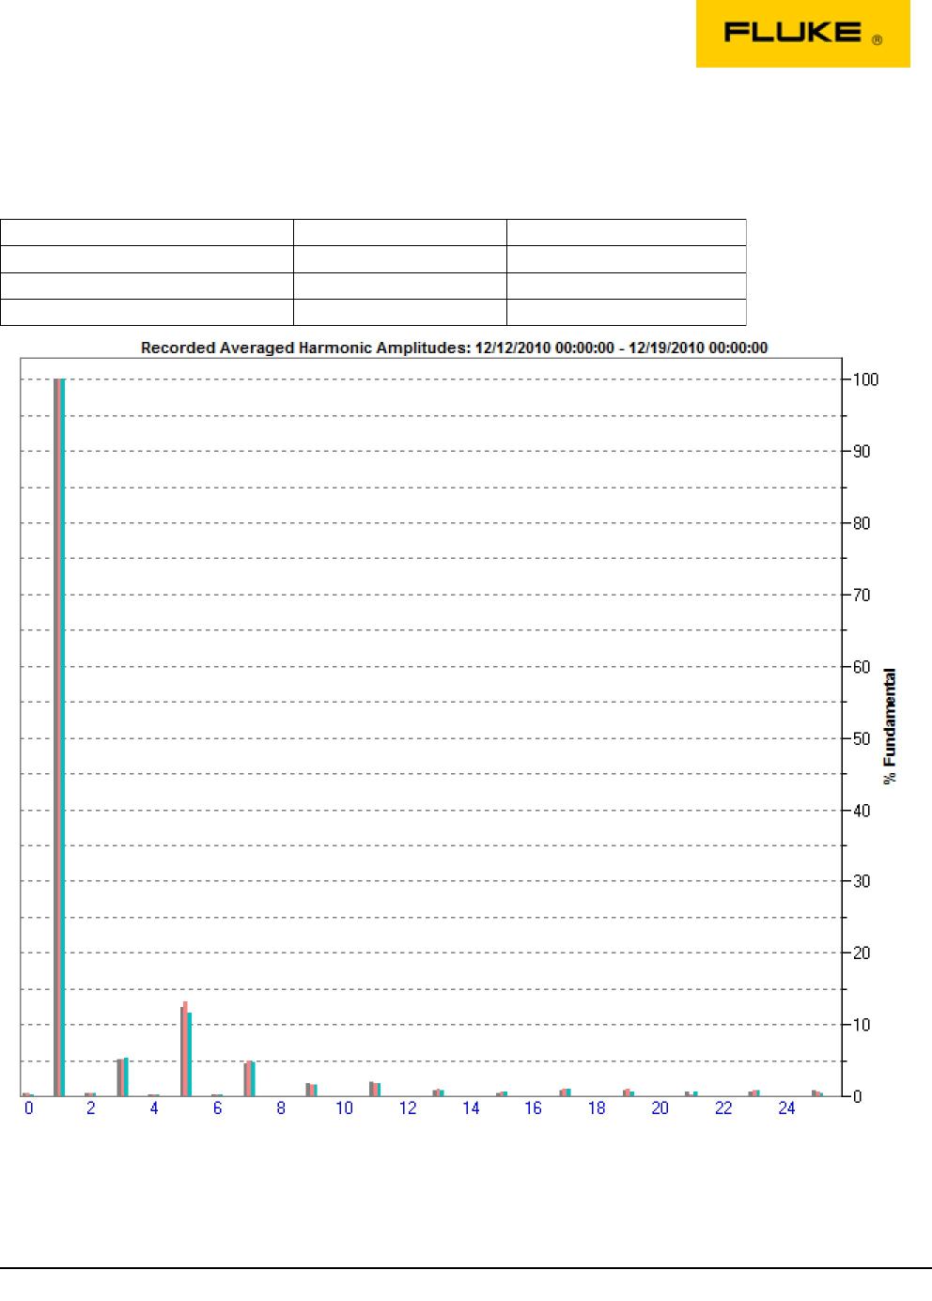Click the 9th harmonic bar cluster
Viewport: 932px width, 1301px height.
coord(312,1090)
